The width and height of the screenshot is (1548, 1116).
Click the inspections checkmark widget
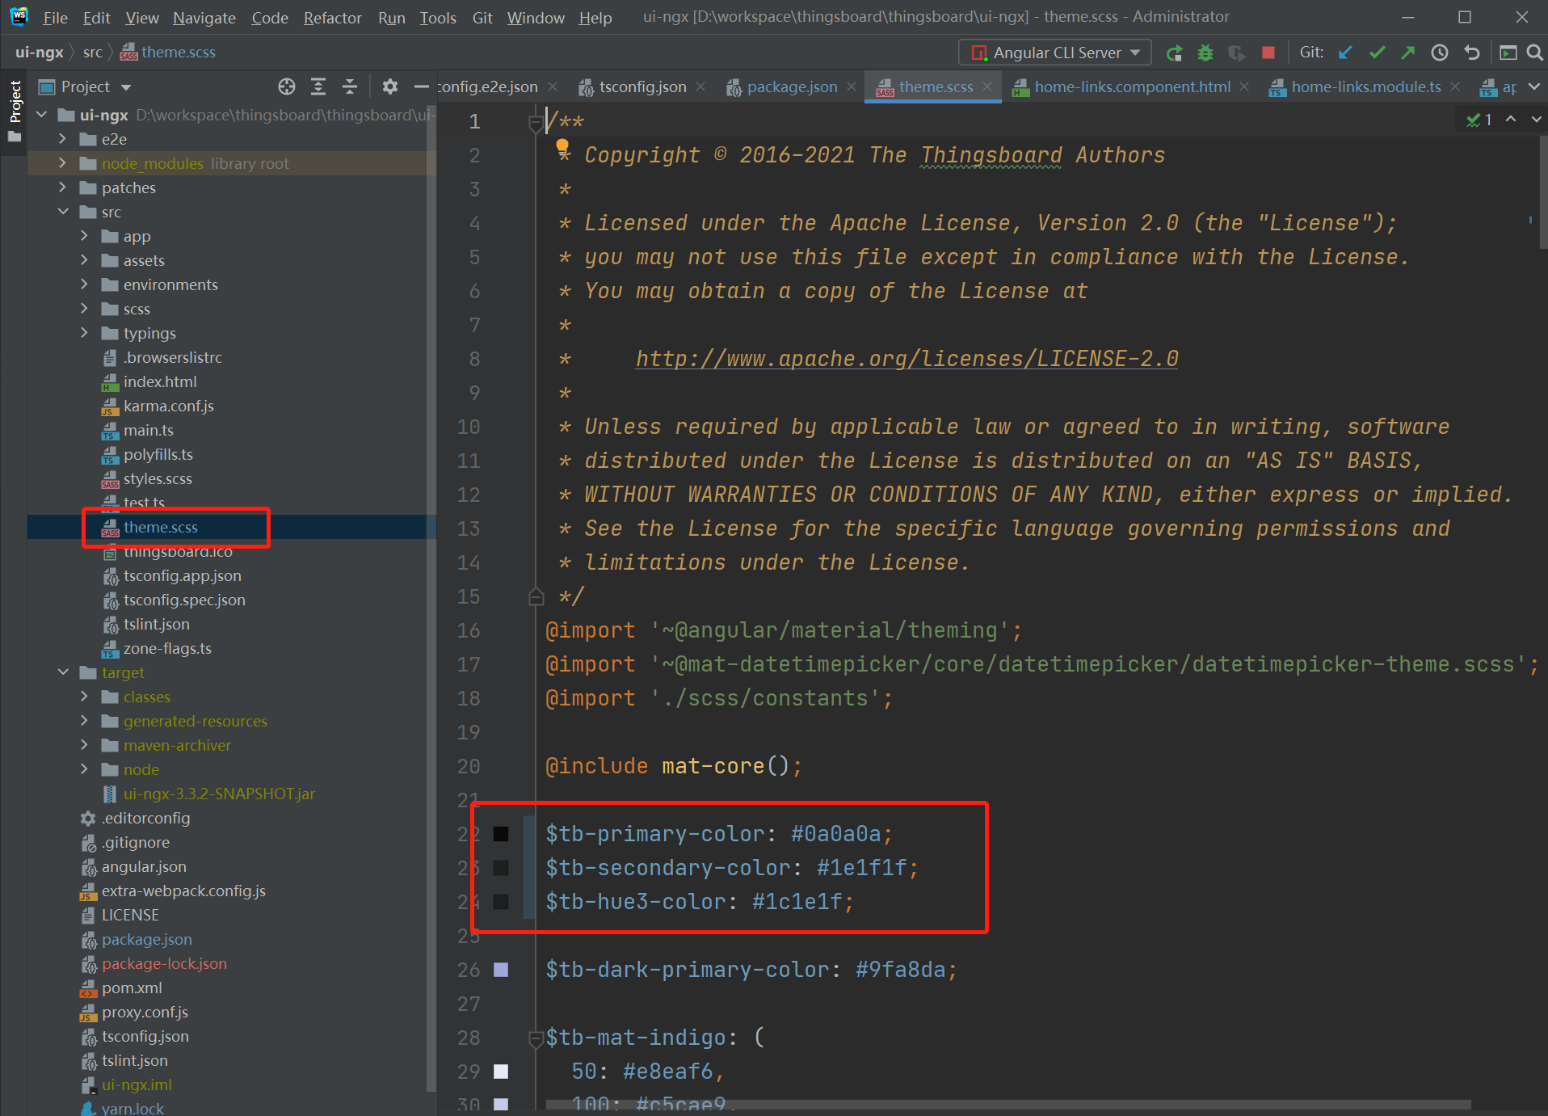coord(1479,120)
